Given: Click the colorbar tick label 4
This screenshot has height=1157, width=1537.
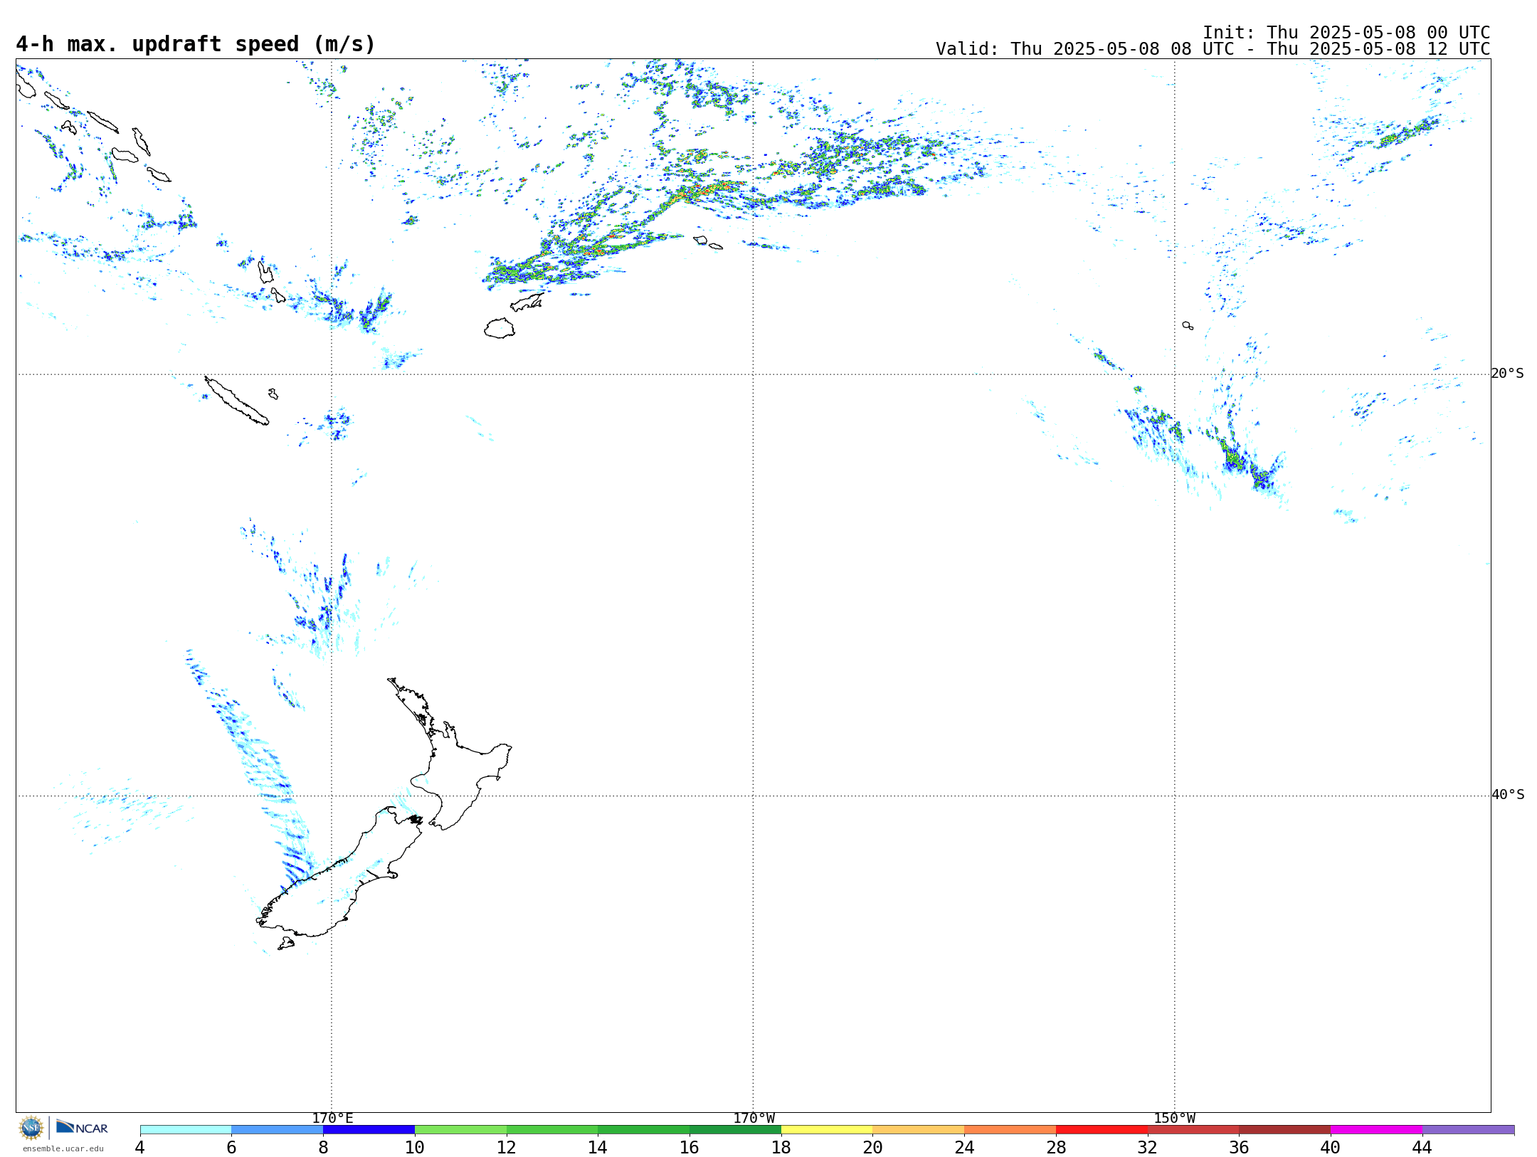Looking at the screenshot, I should (x=140, y=1147).
